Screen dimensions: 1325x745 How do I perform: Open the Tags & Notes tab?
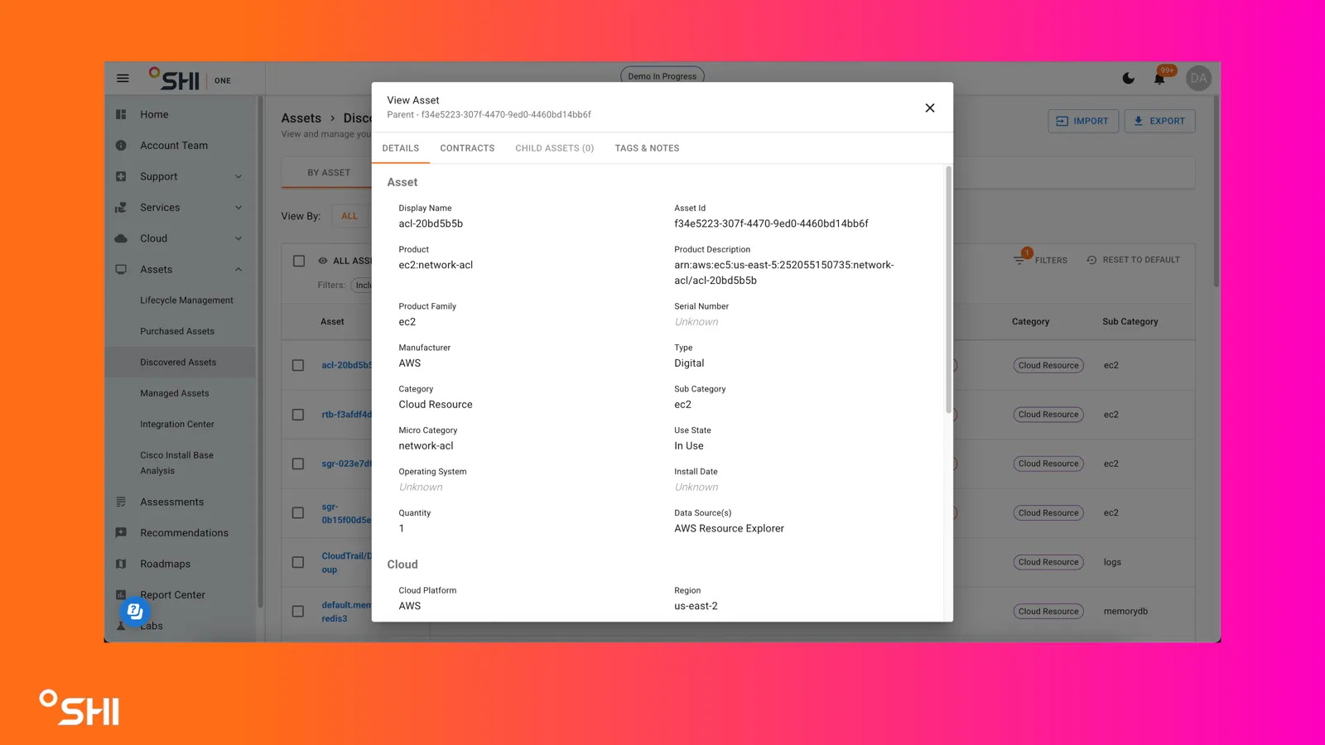pos(647,148)
